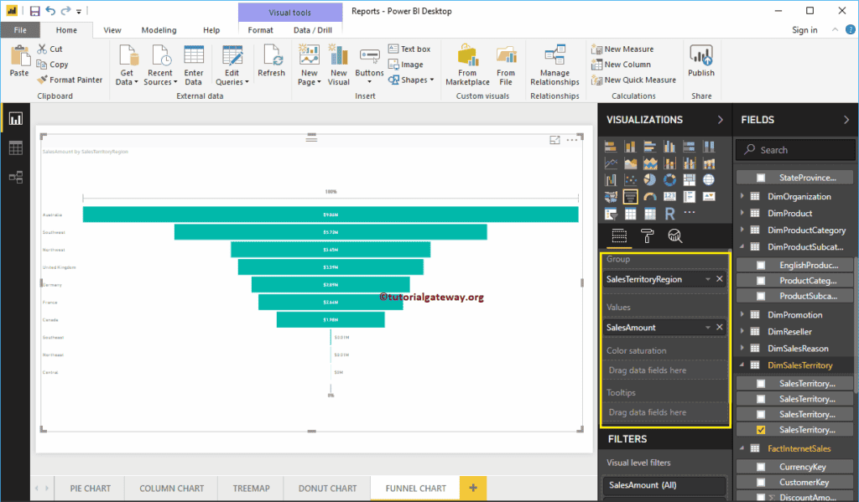
Task: Collapse the DimSalesTerritory table
Action: [x=742, y=365]
